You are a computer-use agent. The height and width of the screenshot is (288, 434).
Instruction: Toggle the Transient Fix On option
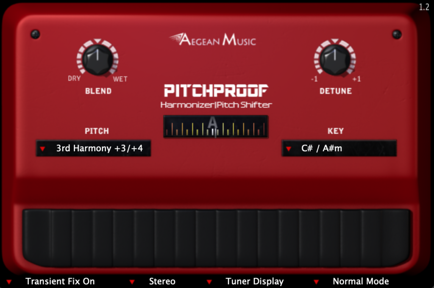pos(60,281)
